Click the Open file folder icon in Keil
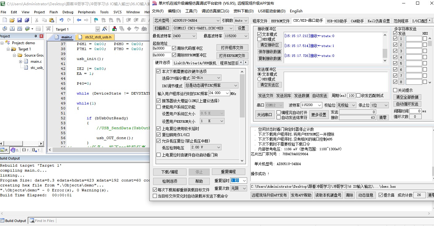434x226 pixels. point(12,20)
